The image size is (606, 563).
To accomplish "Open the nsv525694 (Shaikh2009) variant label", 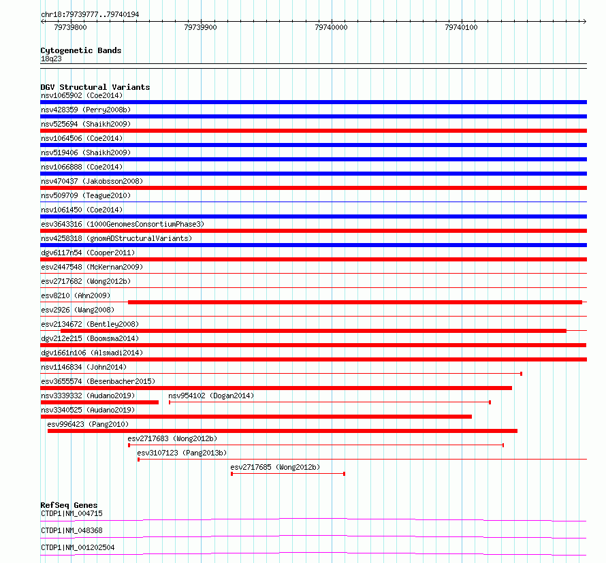I will [x=86, y=124].
